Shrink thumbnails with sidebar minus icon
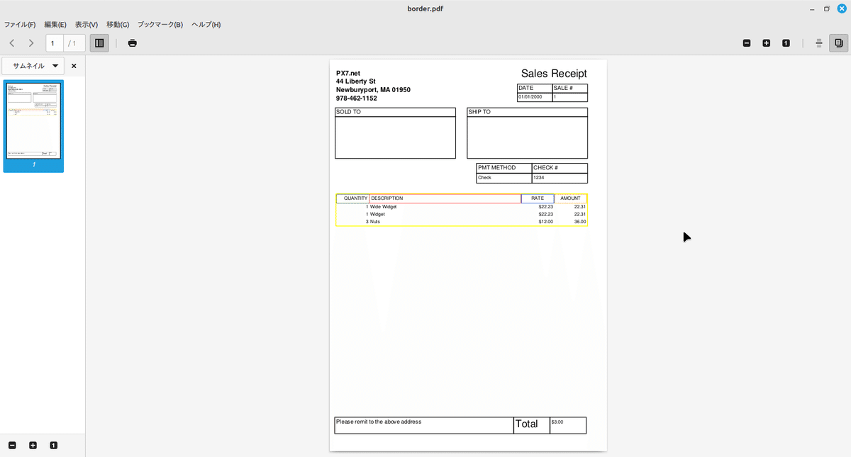The width and height of the screenshot is (851, 457). 13,444
